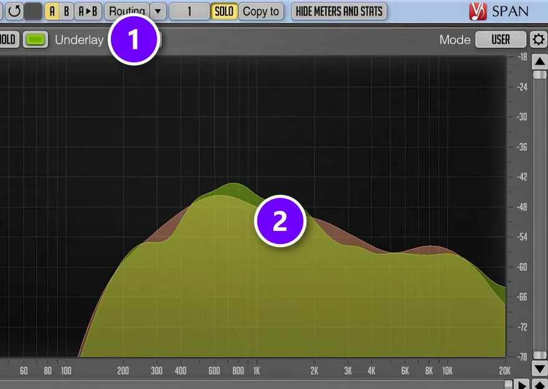548x389 pixels.
Task: Click the 1K frequency axis label
Action: pos(257,370)
